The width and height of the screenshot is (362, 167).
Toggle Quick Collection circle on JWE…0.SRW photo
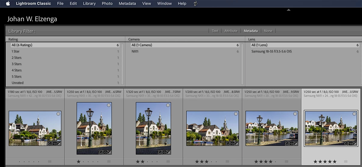pyautogui.click(x=354, y=114)
